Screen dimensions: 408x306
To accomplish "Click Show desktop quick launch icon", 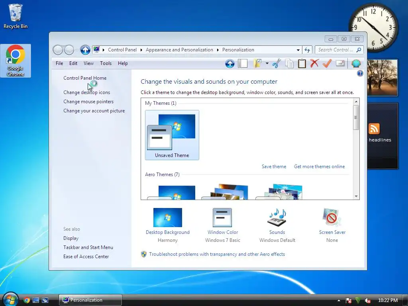I will coord(36,300).
